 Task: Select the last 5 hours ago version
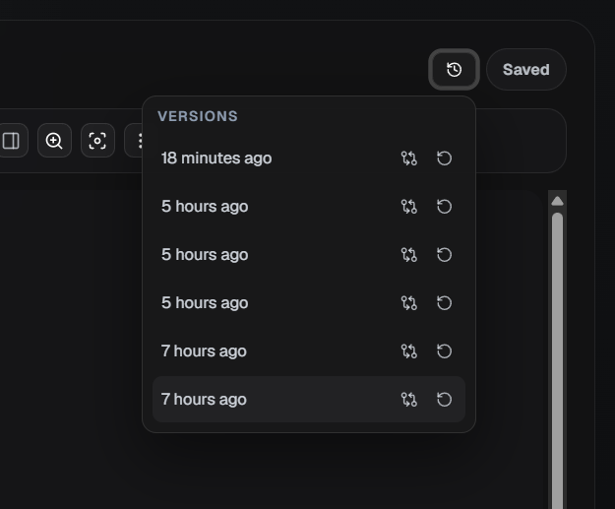(309, 303)
